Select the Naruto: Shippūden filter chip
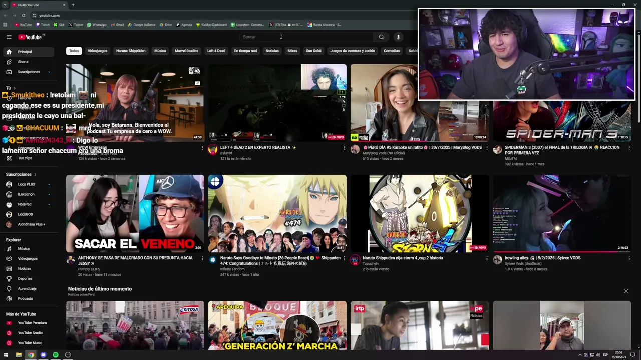Viewport: 641px width, 360px height. [131, 51]
